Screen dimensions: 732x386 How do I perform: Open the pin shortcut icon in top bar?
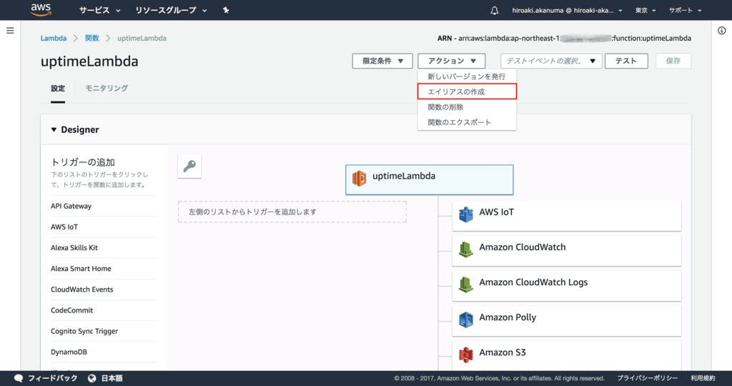pos(226,10)
